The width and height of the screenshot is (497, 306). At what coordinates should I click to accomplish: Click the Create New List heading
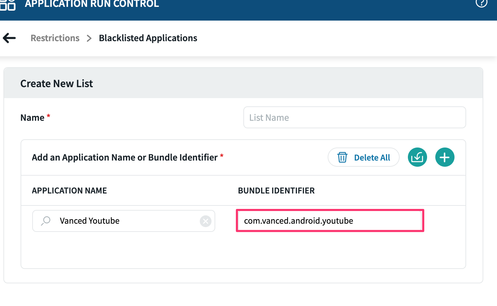pyautogui.click(x=57, y=84)
